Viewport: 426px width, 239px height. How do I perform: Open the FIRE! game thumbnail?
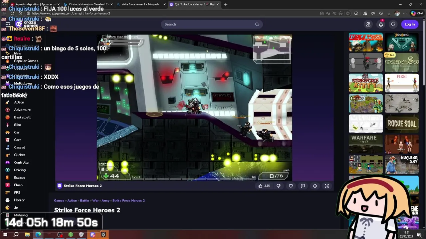402,83
